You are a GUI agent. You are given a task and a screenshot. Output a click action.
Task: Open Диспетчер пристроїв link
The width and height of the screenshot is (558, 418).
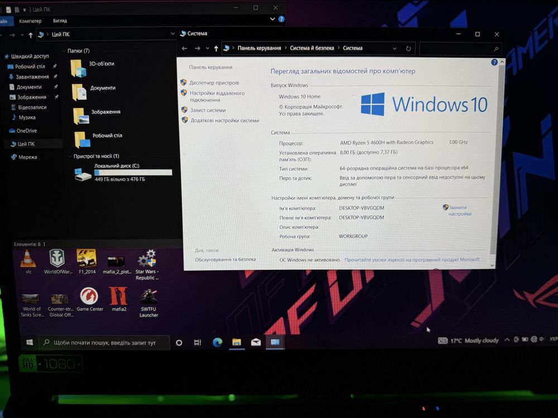(214, 83)
